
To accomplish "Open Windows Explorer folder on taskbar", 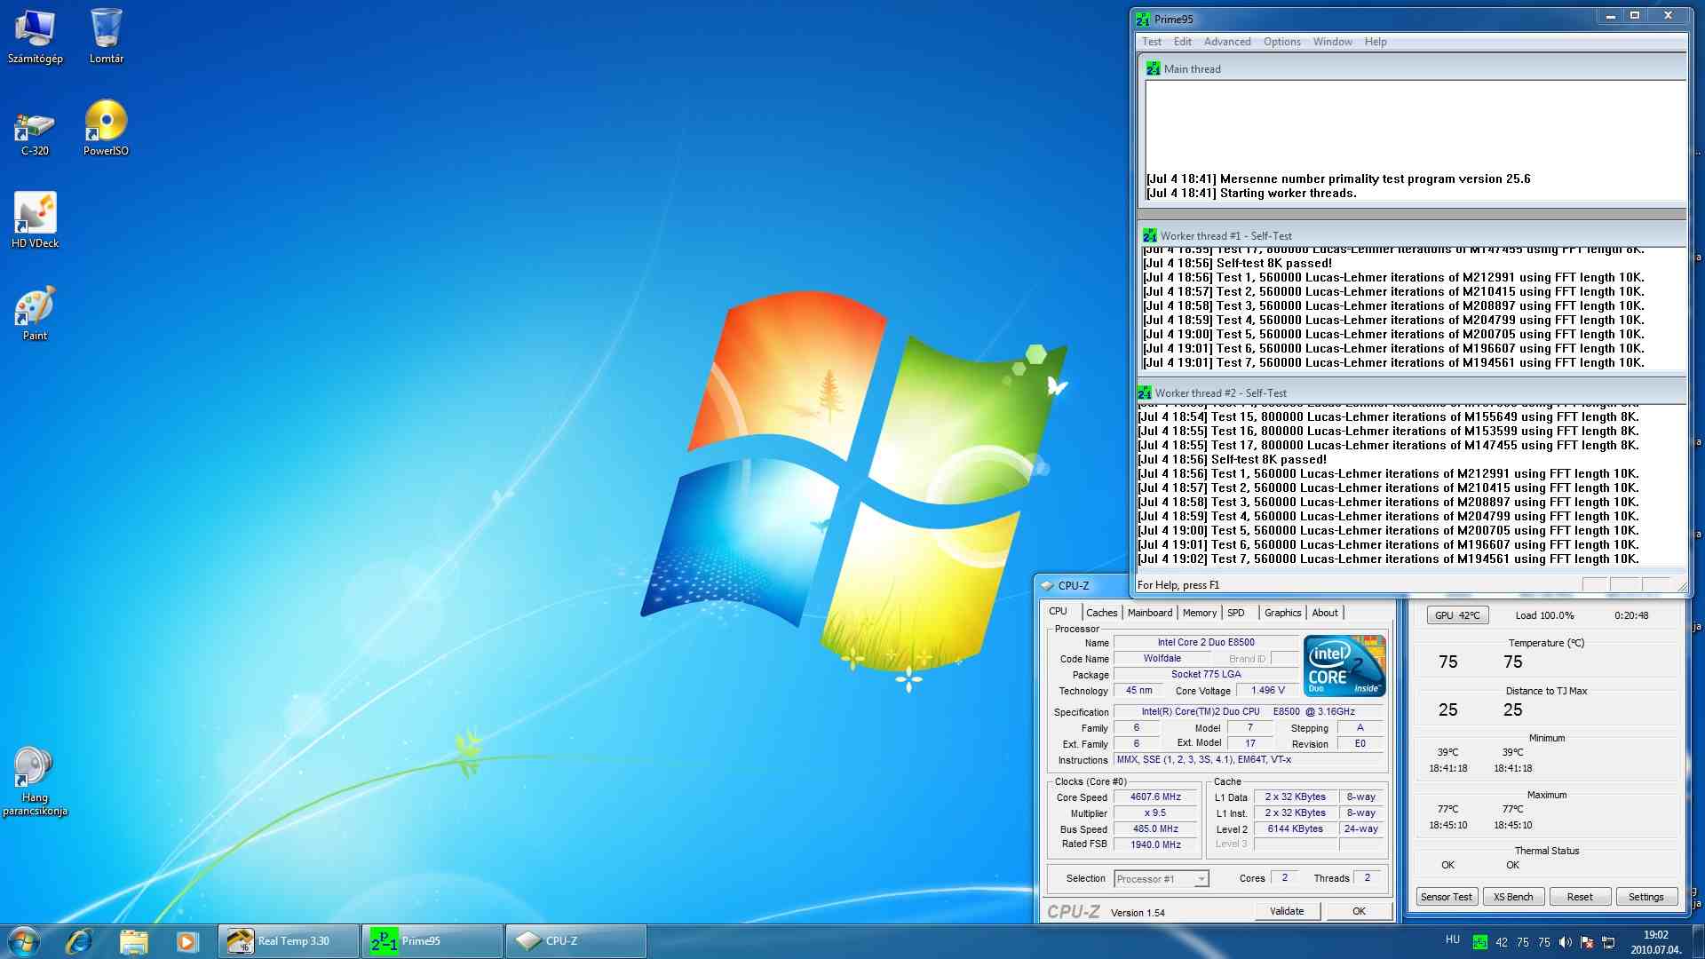I will (134, 941).
